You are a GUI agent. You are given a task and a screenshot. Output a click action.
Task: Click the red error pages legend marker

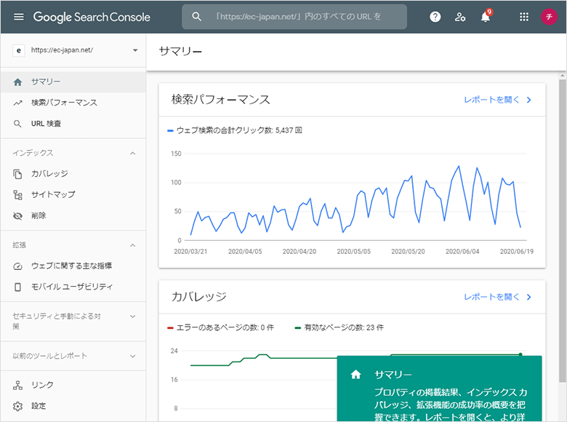[x=170, y=328]
